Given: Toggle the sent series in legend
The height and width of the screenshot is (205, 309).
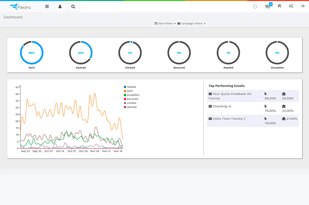Looking at the screenshot, I should pyautogui.click(x=129, y=91).
